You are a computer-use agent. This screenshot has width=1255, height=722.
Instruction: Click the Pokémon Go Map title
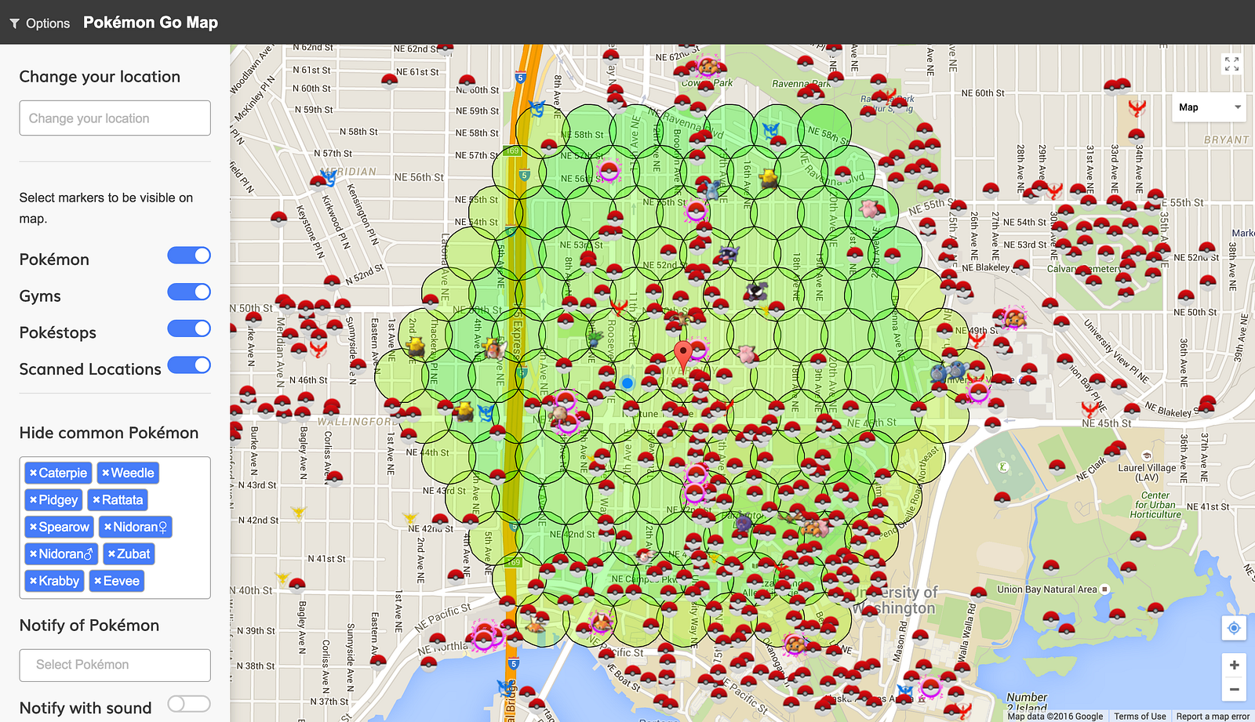click(151, 23)
